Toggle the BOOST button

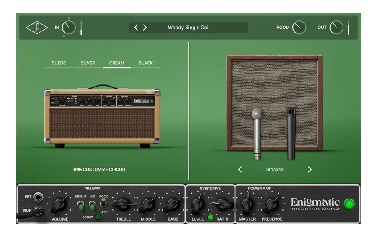pyautogui.click(x=98, y=217)
